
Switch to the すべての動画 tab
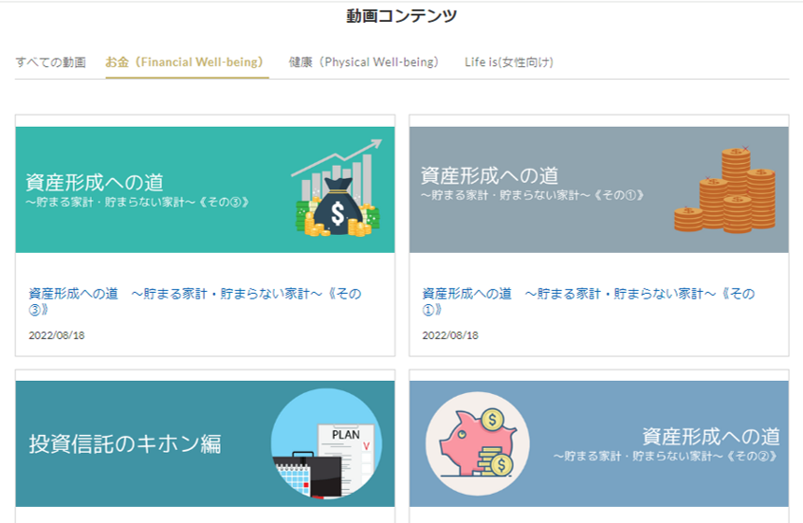pos(50,63)
